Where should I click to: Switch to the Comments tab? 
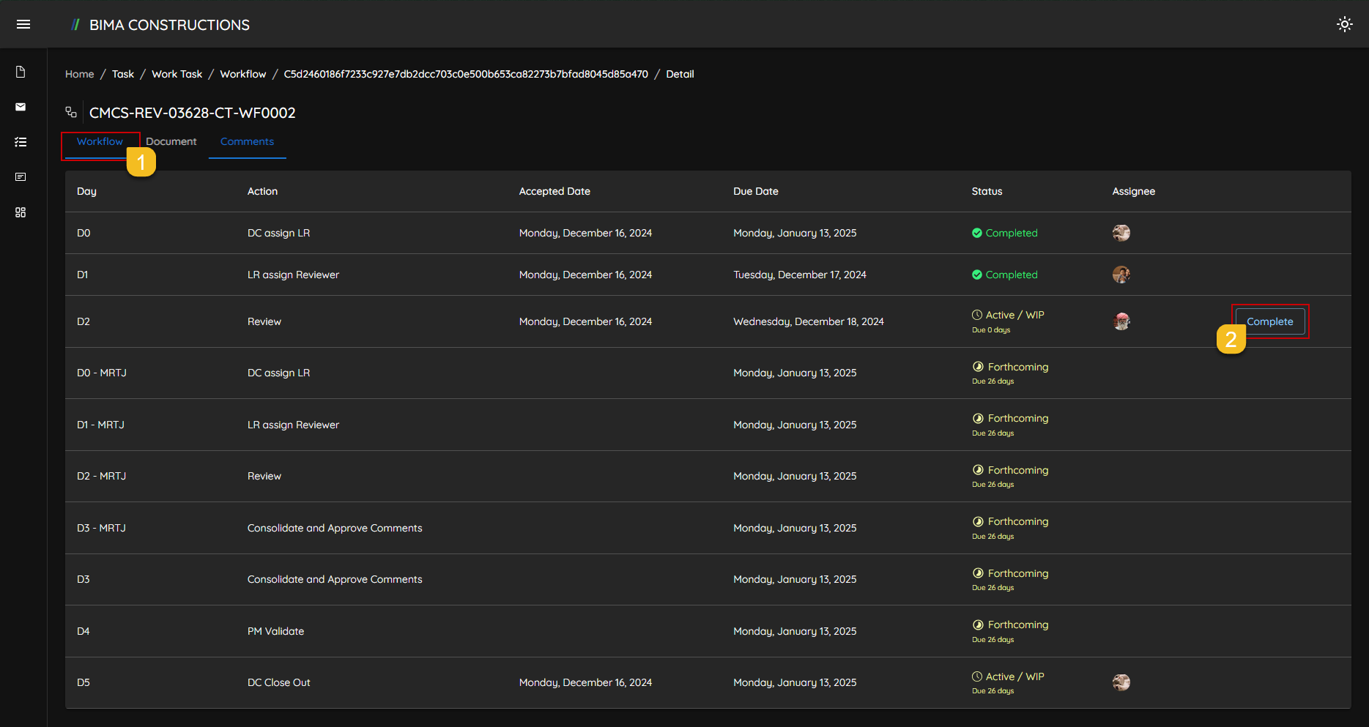pos(247,142)
